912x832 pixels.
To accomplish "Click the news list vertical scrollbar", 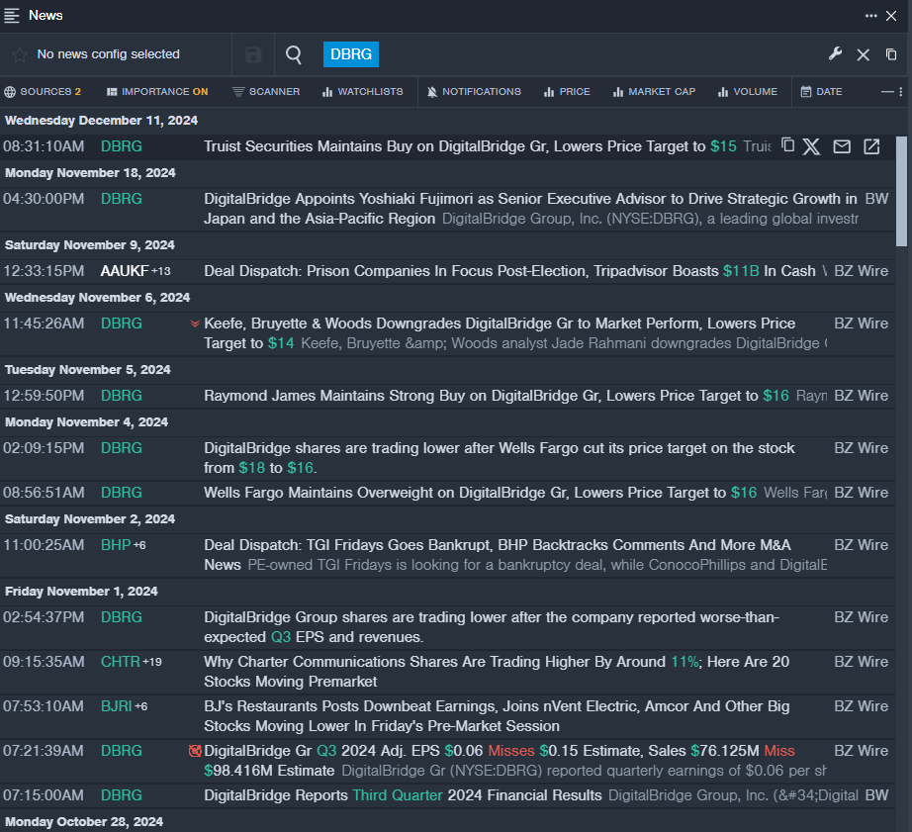I will pyautogui.click(x=901, y=190).
